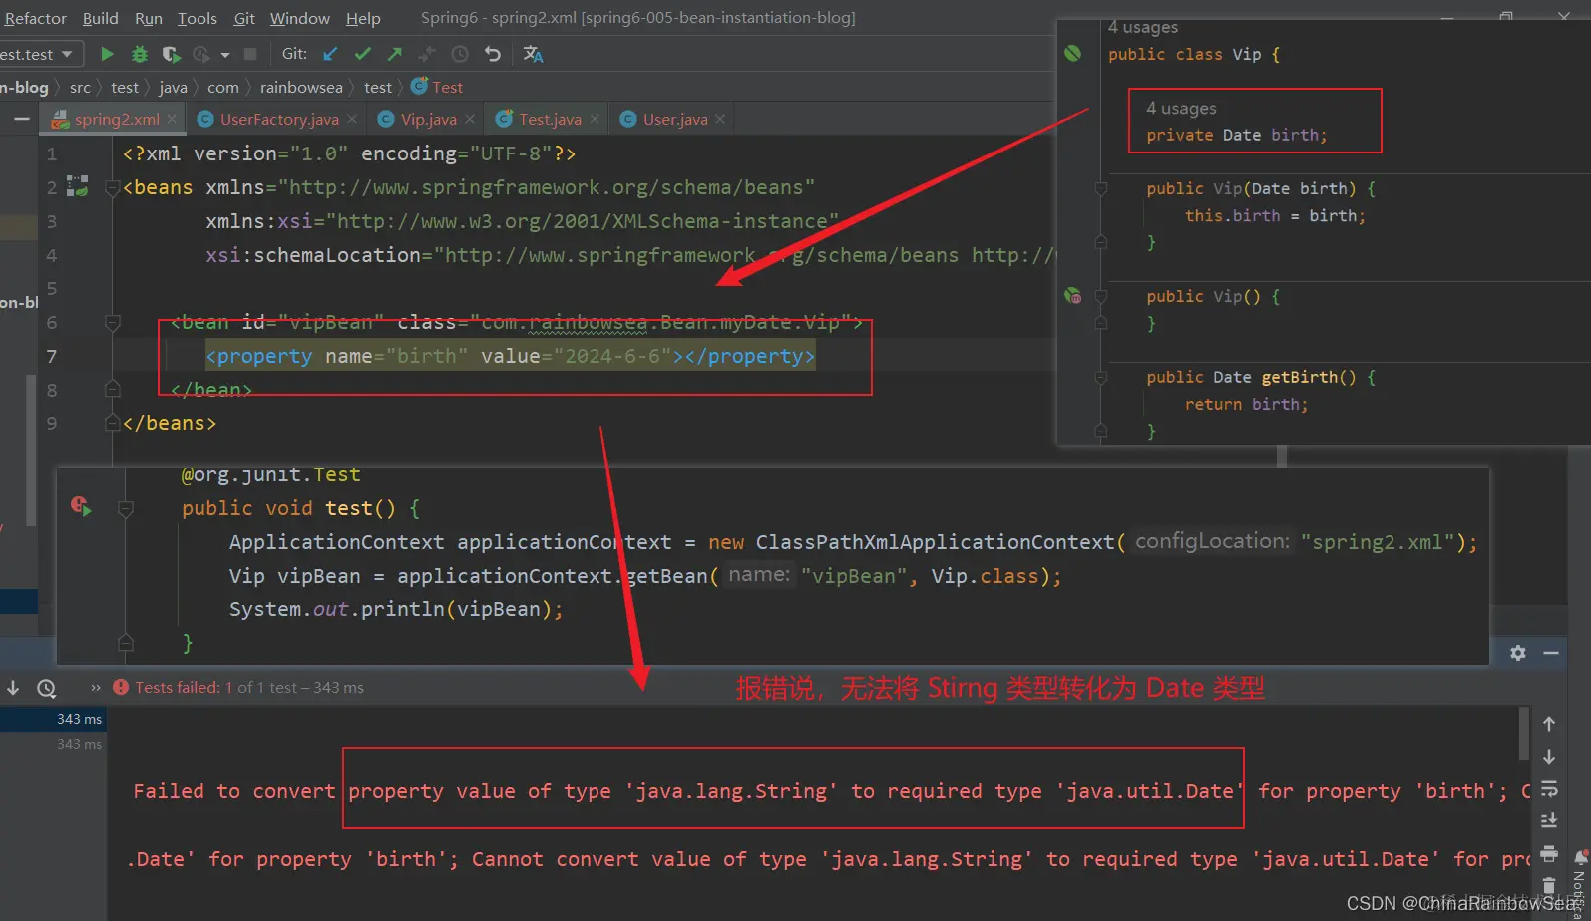Click the property name="birth" line in editor
The image size is (1591, 921).
click(510, 356)
